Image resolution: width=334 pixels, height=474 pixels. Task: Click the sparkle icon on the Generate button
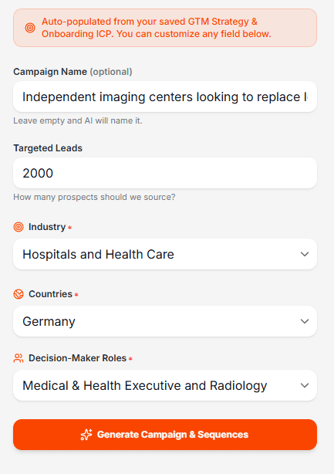tap(86, 435)
